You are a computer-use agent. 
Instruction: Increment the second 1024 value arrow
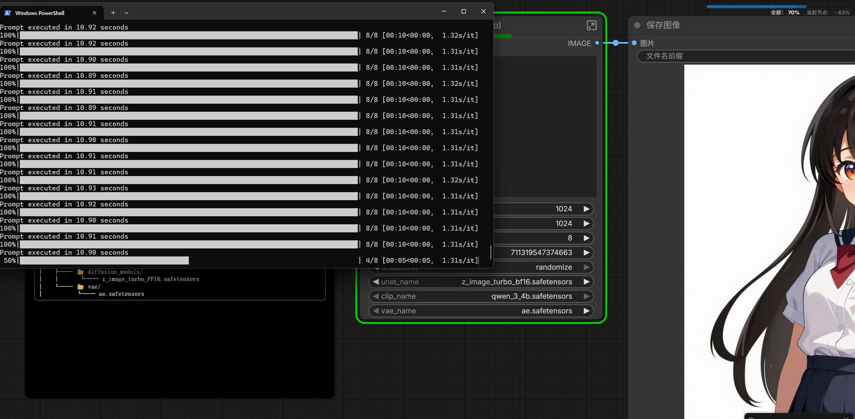pyautogui.click(x=586, y=224)
